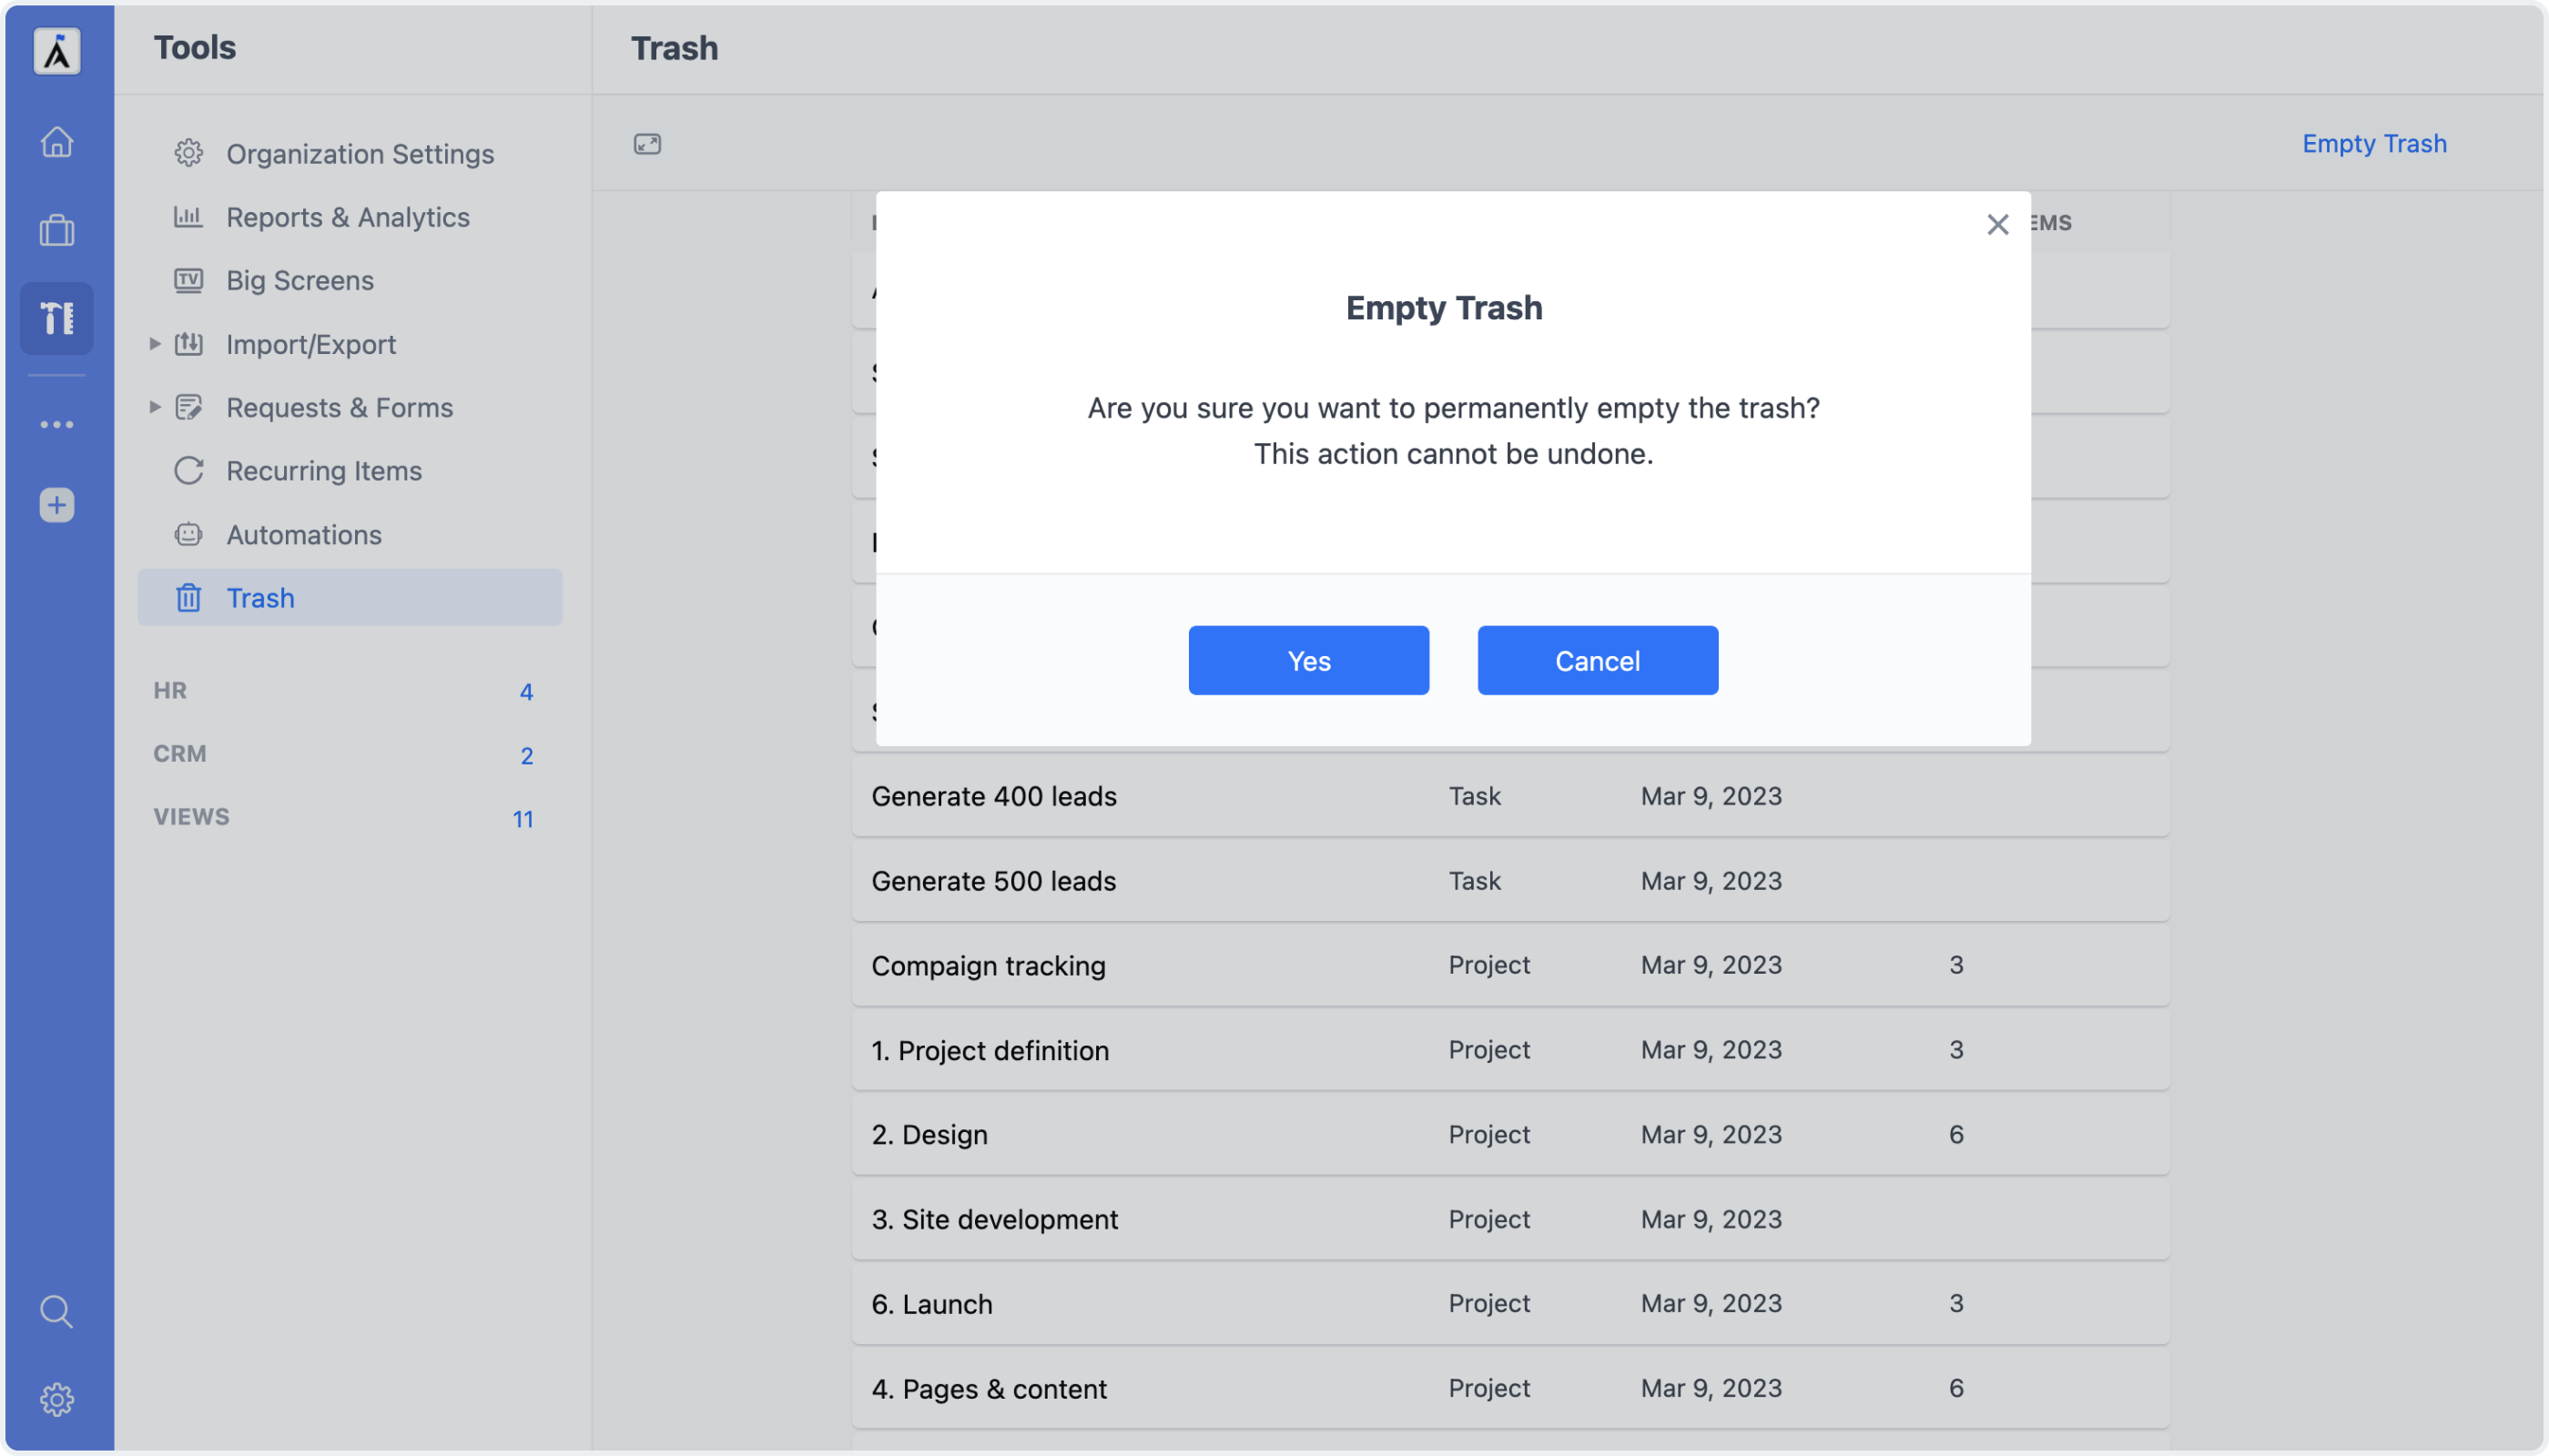The height and width of the screenshot is (1456, 2549).
Task: Close the Empty Trash dialog
Action: click(x=1996, y=224)
